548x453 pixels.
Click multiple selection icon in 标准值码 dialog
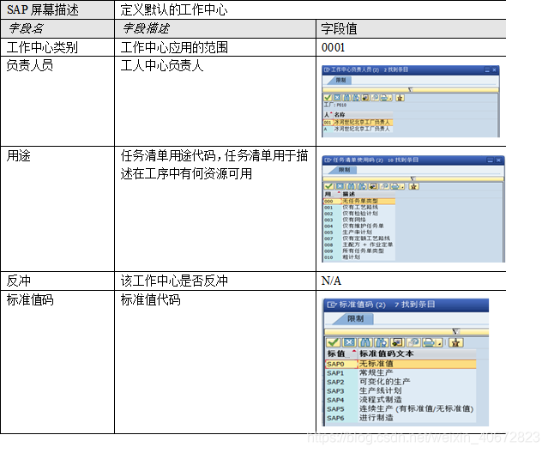[x=414, y=342]
